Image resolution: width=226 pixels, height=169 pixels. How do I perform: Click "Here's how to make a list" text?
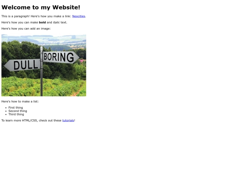click(20, 101)
